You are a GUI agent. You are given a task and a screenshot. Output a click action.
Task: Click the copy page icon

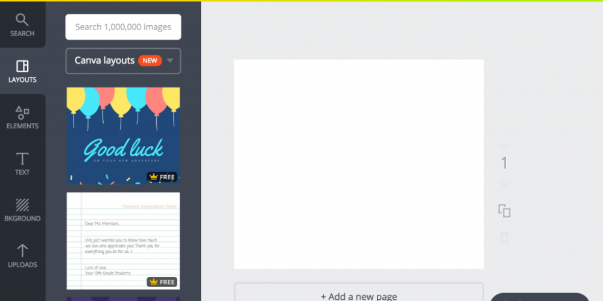[504, 211]
